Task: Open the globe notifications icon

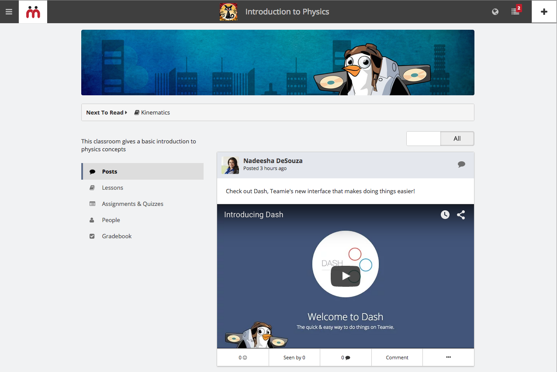Action: point(495,12)
